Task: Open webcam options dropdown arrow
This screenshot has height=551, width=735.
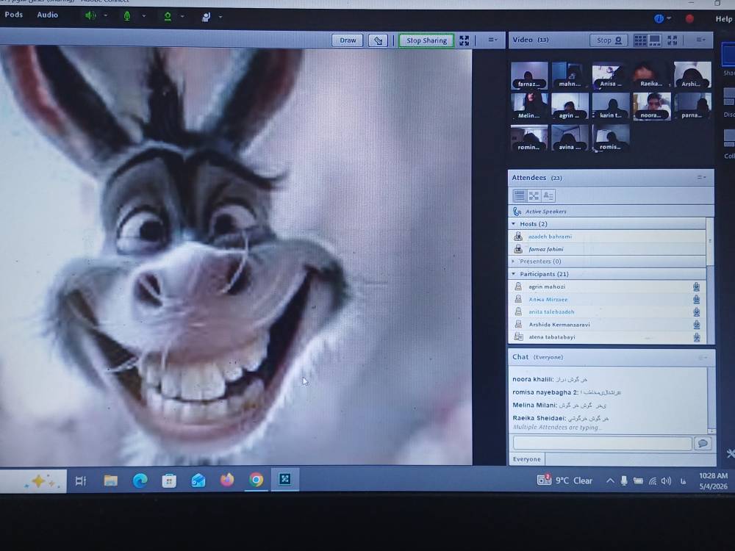Action: (x=182, y=16)
